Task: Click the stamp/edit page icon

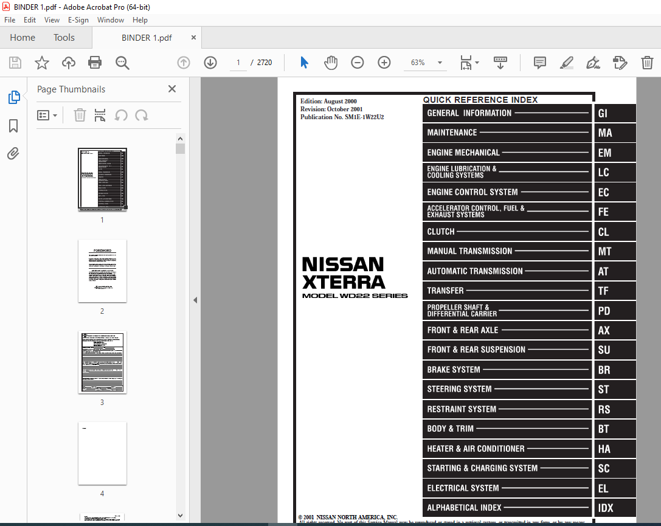Action: tap(620, 63)
